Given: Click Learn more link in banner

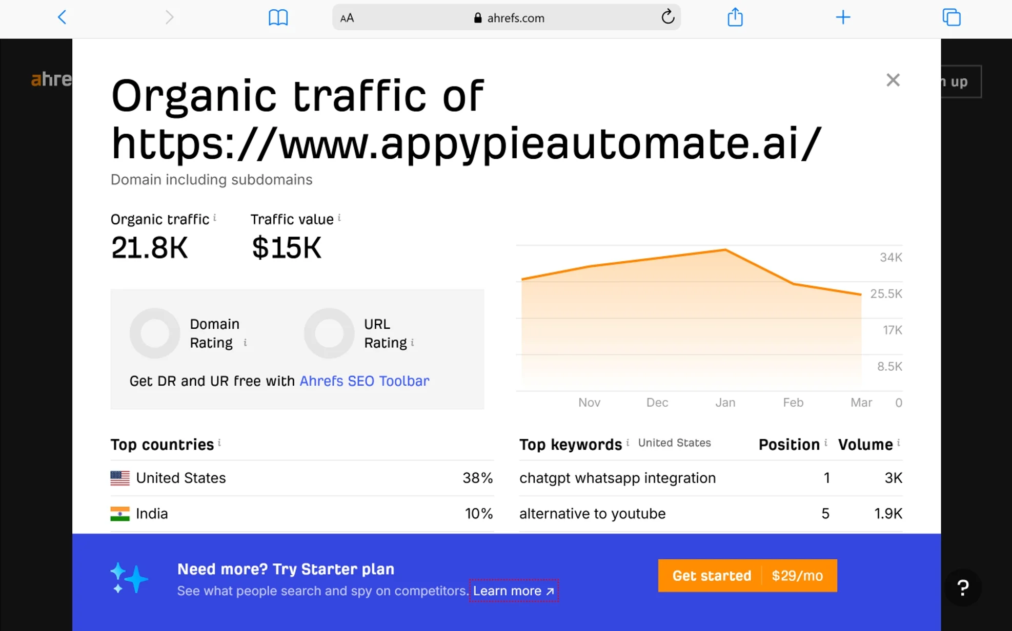Looking at the screenshot, I should click(x=514, y=591).
